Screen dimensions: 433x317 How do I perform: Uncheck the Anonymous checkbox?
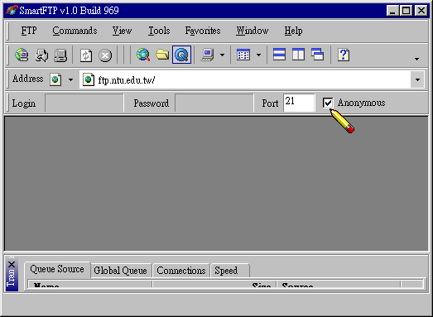pyautogui.click(x=328, y=103)
